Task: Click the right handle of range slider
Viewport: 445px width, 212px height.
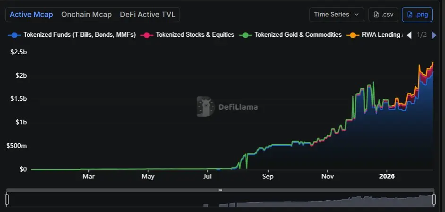Action: tap(434, 199)
